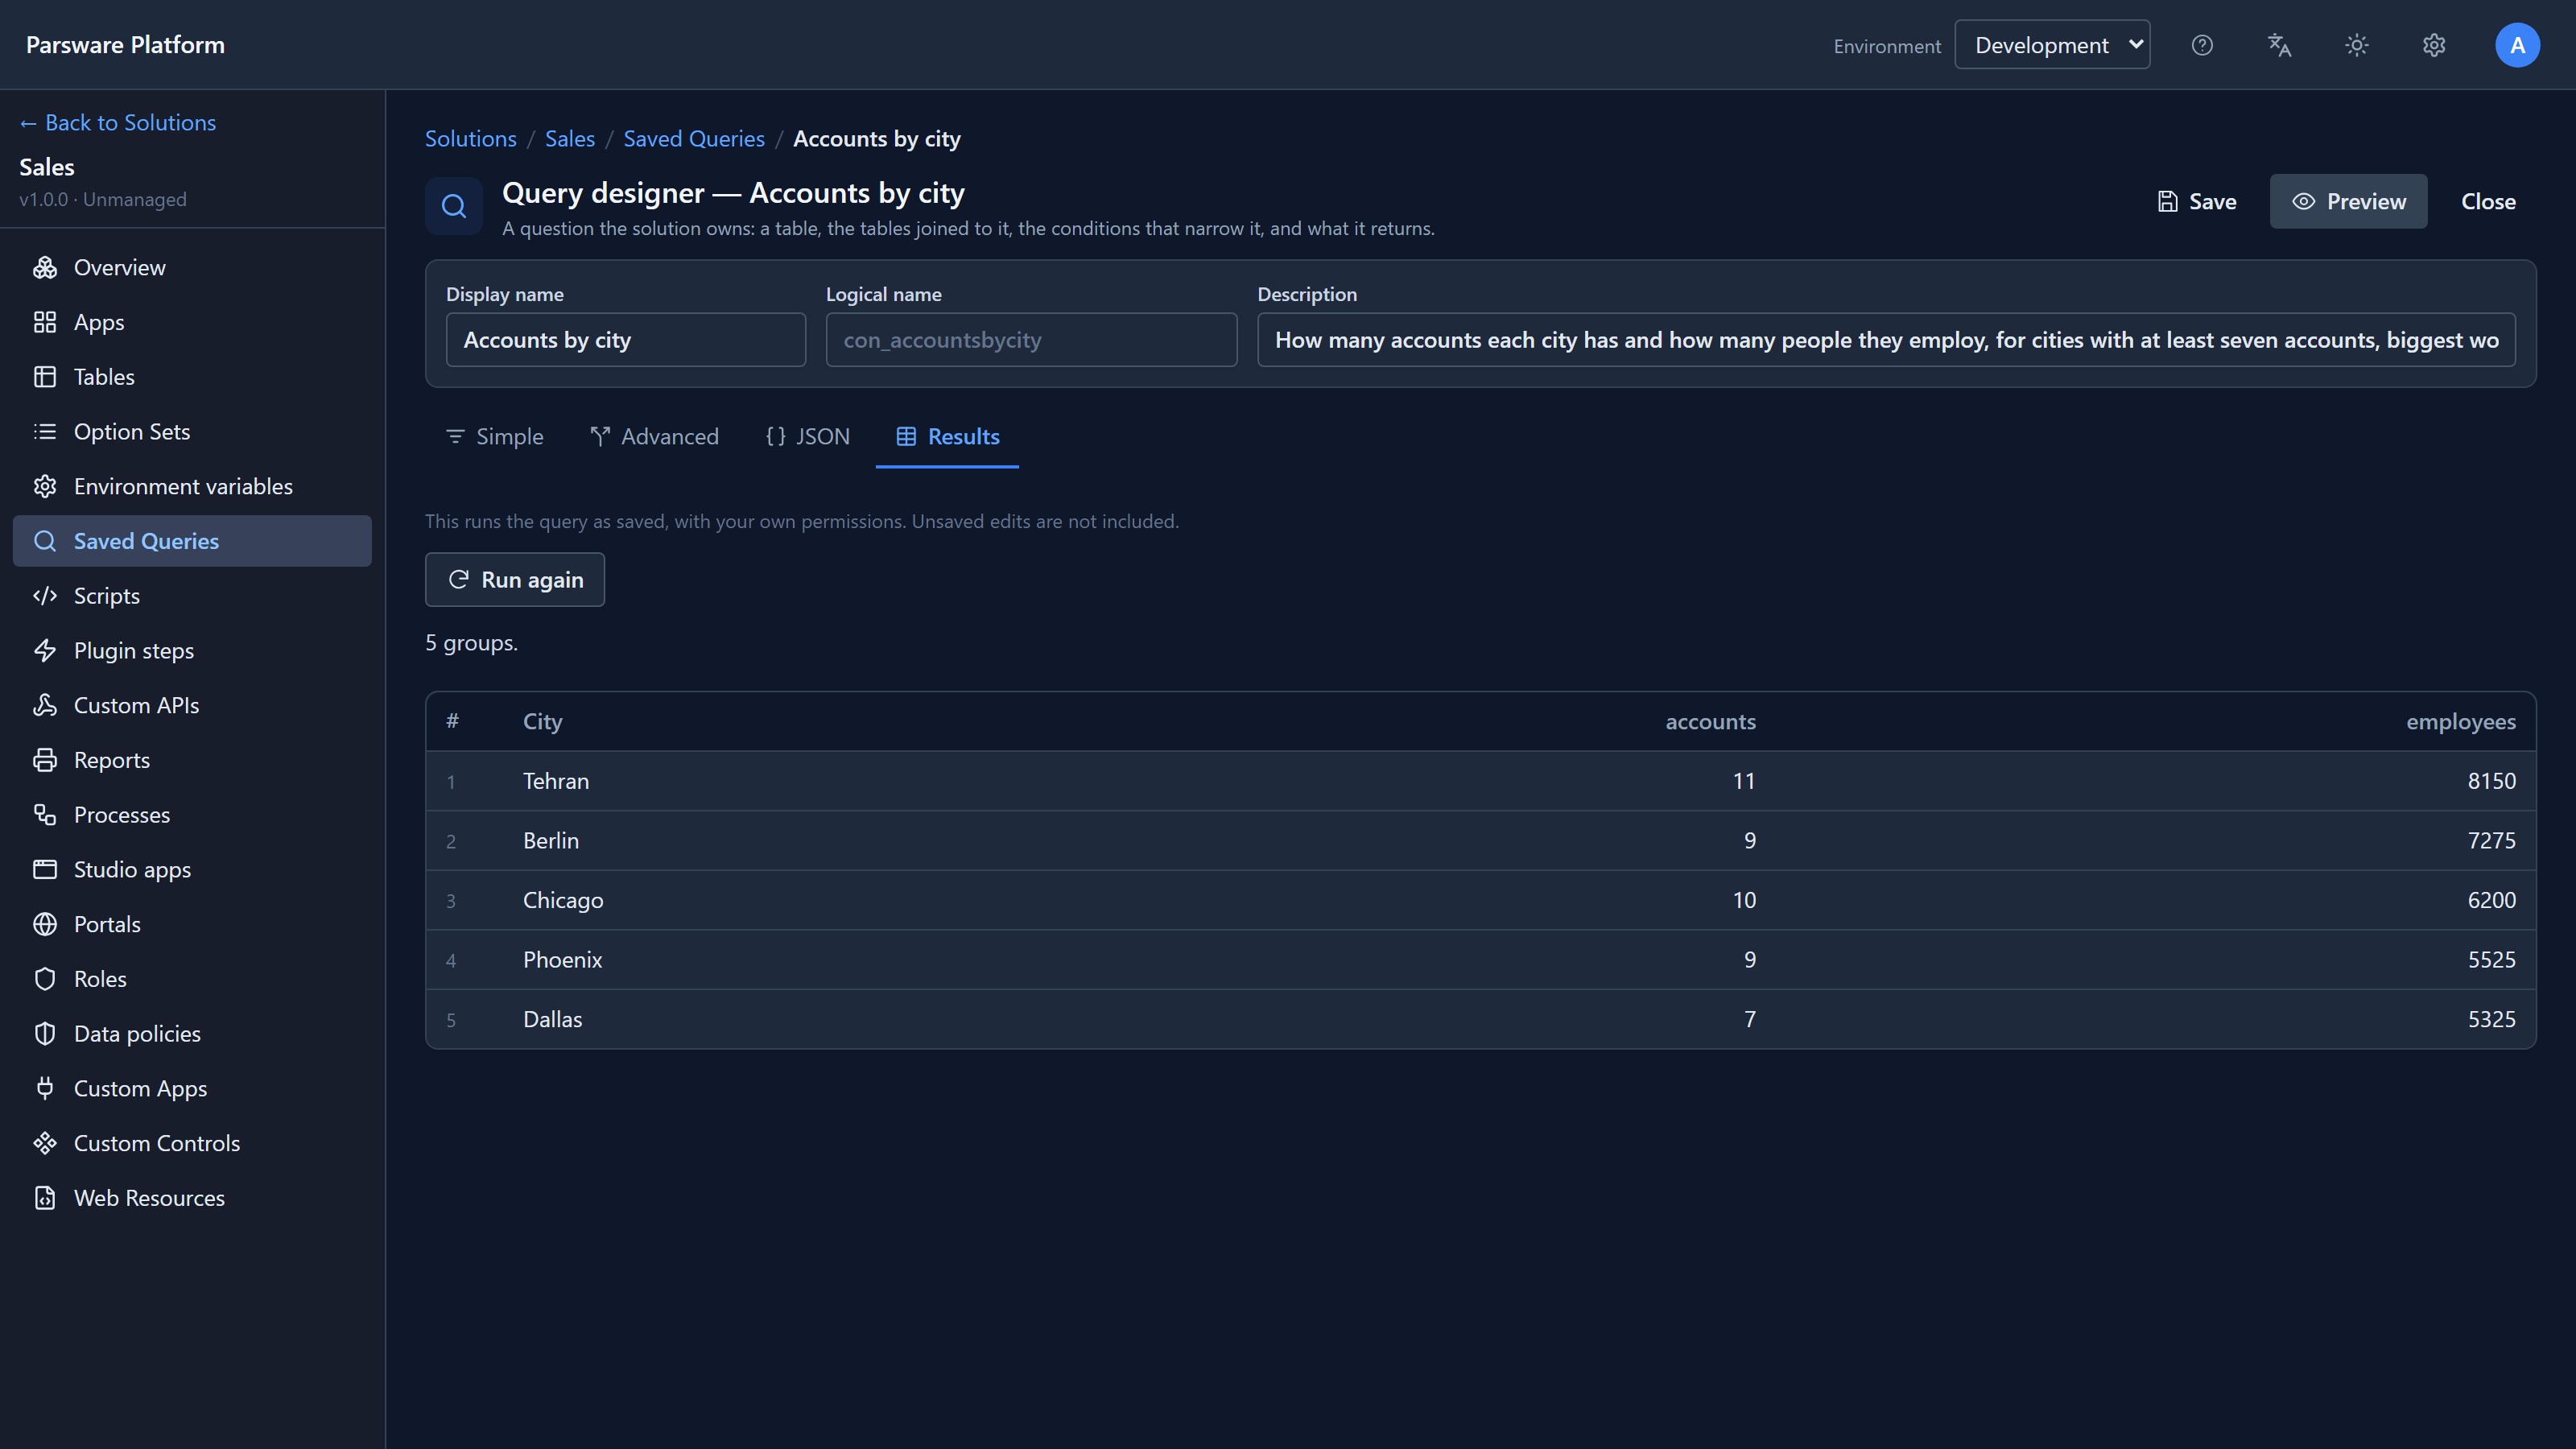Toggle the light/dark theme sun icon
The image size is (2576, 1449).
(x=2357, y=45)
